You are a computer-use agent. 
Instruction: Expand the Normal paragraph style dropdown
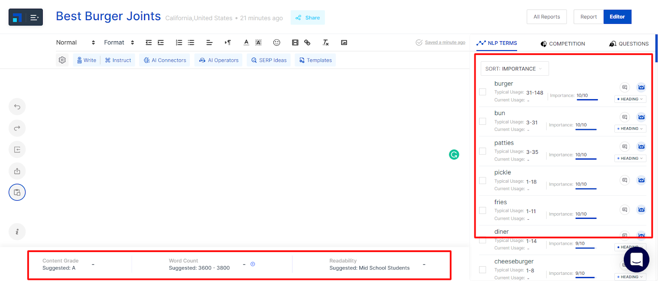[76, 42]
